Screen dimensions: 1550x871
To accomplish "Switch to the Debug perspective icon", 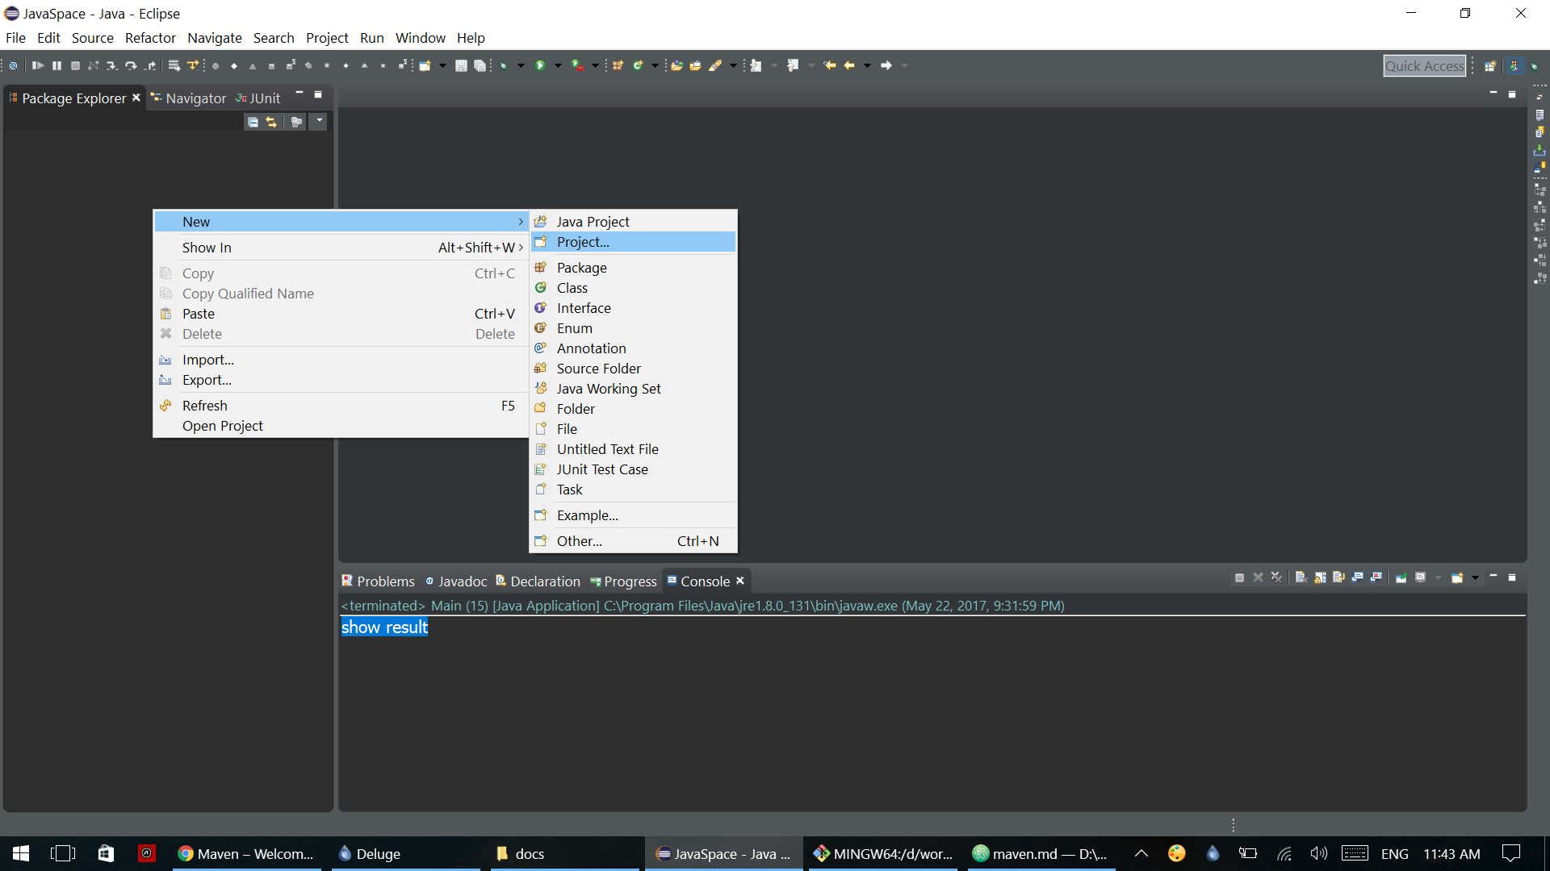I will click(1535, 66).
